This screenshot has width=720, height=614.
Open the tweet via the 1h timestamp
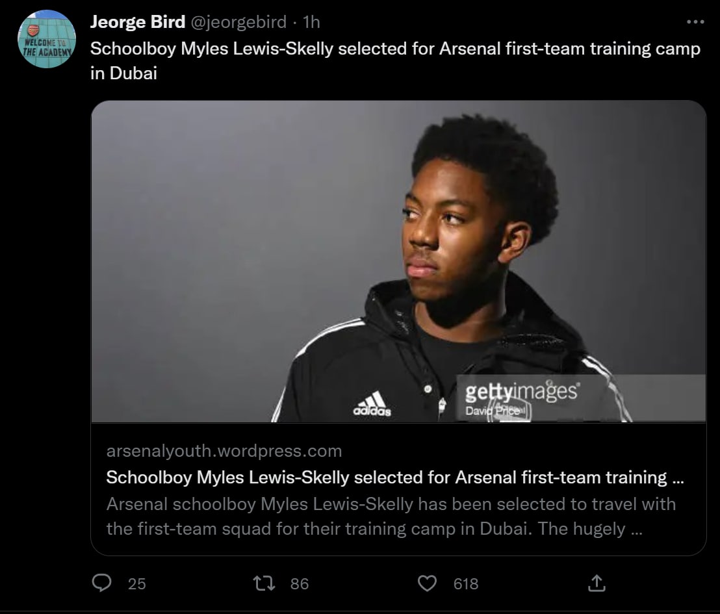click(312, 22)
